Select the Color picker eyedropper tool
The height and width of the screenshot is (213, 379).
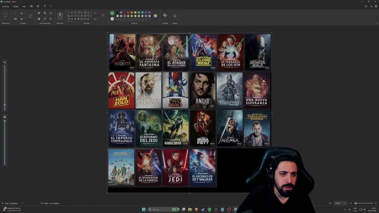click(x=45, y=19)
